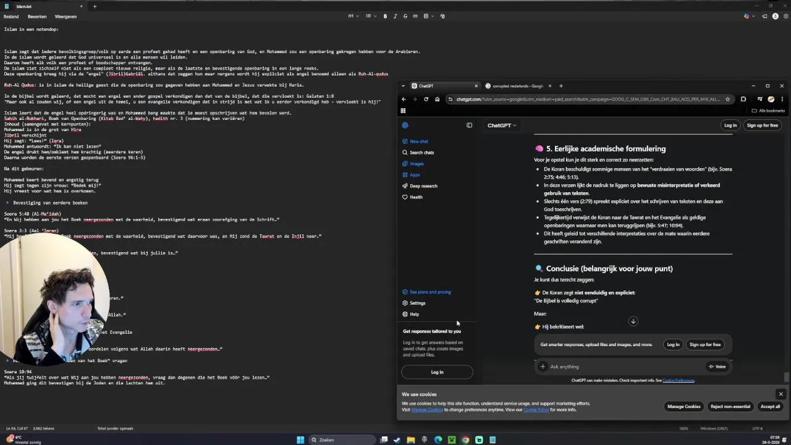Start a New chat in sidebar
Screen dimensions: 791x445
tap(419, 142)
